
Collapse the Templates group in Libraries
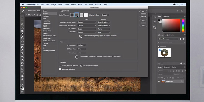pos(159,47)
